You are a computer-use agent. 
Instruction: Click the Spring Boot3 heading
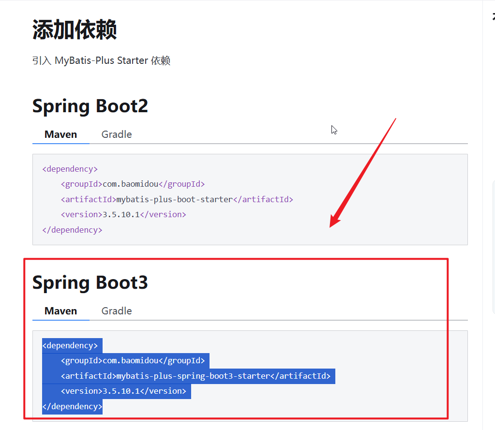pyautogui.click(x=90, y=282)
